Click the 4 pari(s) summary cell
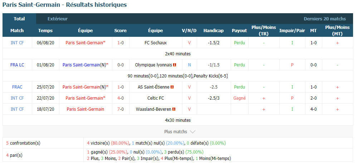Viewport: 357px width, 165px height. coord(43,155)
